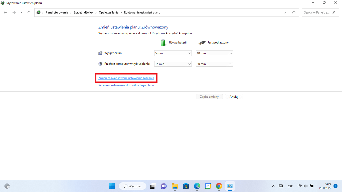Image resolution: width=342 pixels, height=192 pixels.
Task: Click the muted volume tray icon
Action: tap(305, 186)
